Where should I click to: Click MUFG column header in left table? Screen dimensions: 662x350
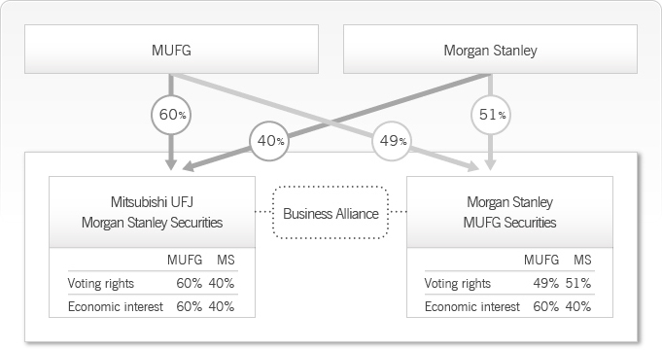pos(185,260)
